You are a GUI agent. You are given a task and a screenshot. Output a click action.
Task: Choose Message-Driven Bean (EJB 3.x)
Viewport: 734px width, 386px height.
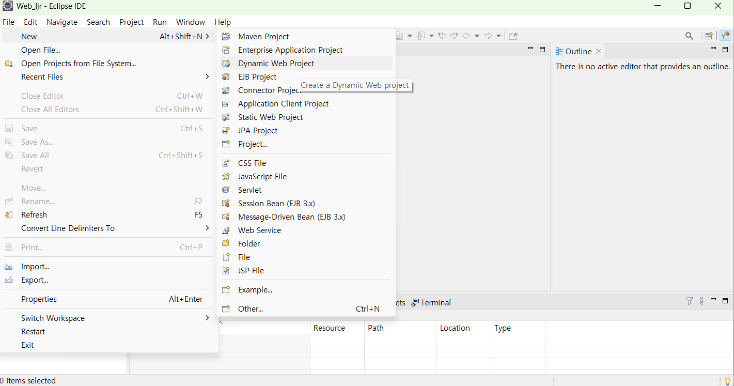306,217
